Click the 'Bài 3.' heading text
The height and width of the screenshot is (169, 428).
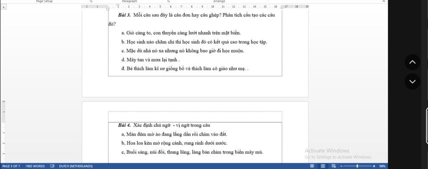(124, 15)
